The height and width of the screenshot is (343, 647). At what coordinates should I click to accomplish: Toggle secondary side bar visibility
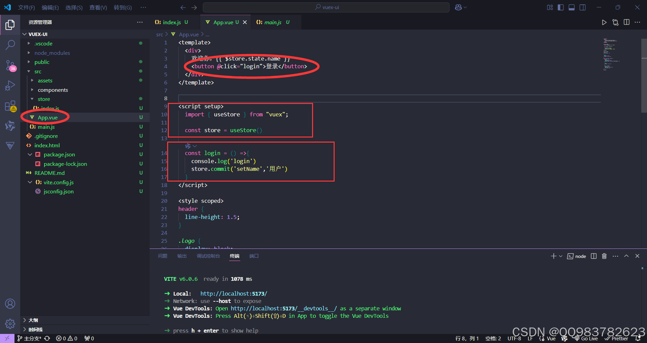[x=583, y=7]
